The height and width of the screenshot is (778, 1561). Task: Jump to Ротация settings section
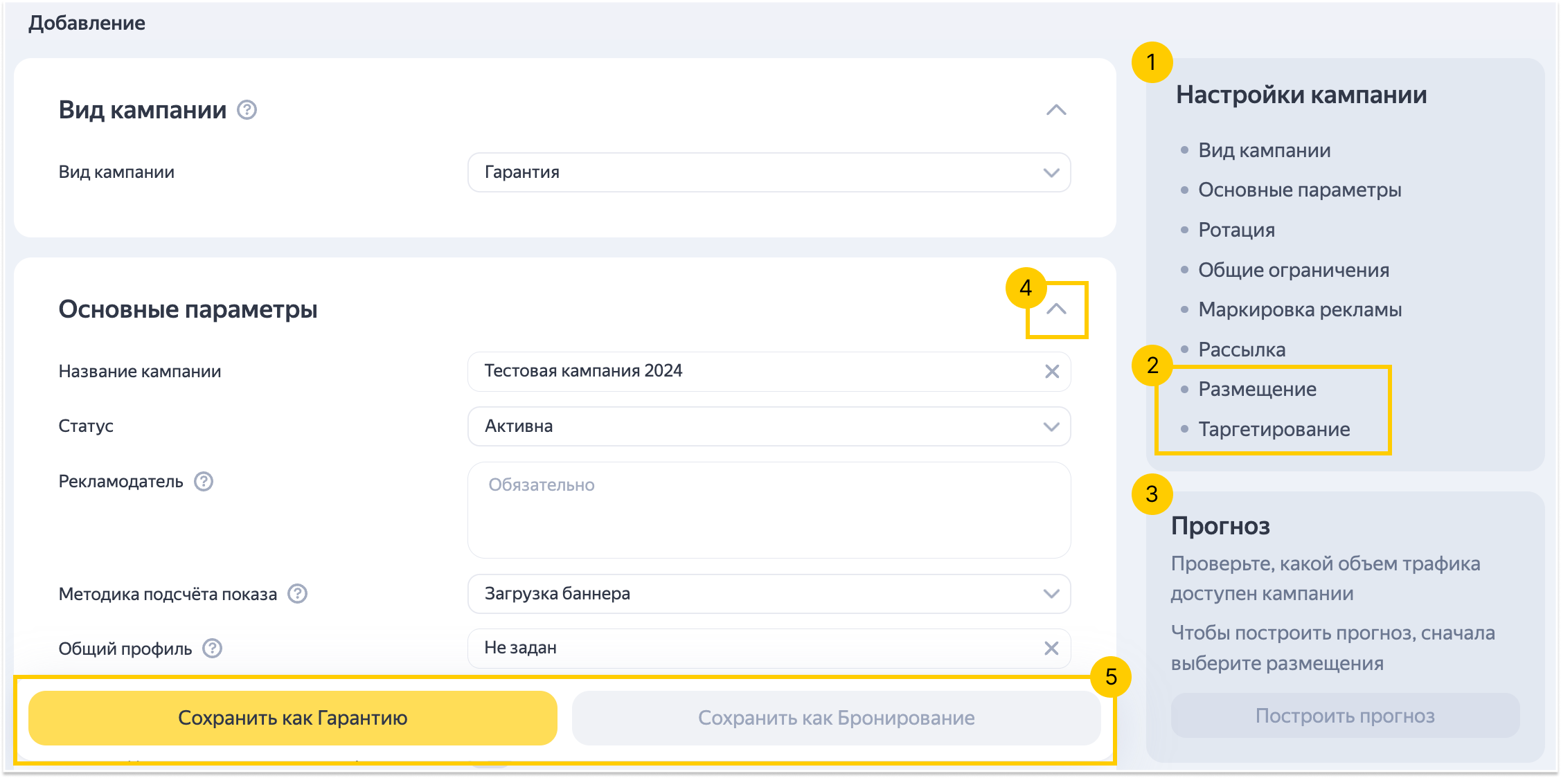(x=1236, y=230)
